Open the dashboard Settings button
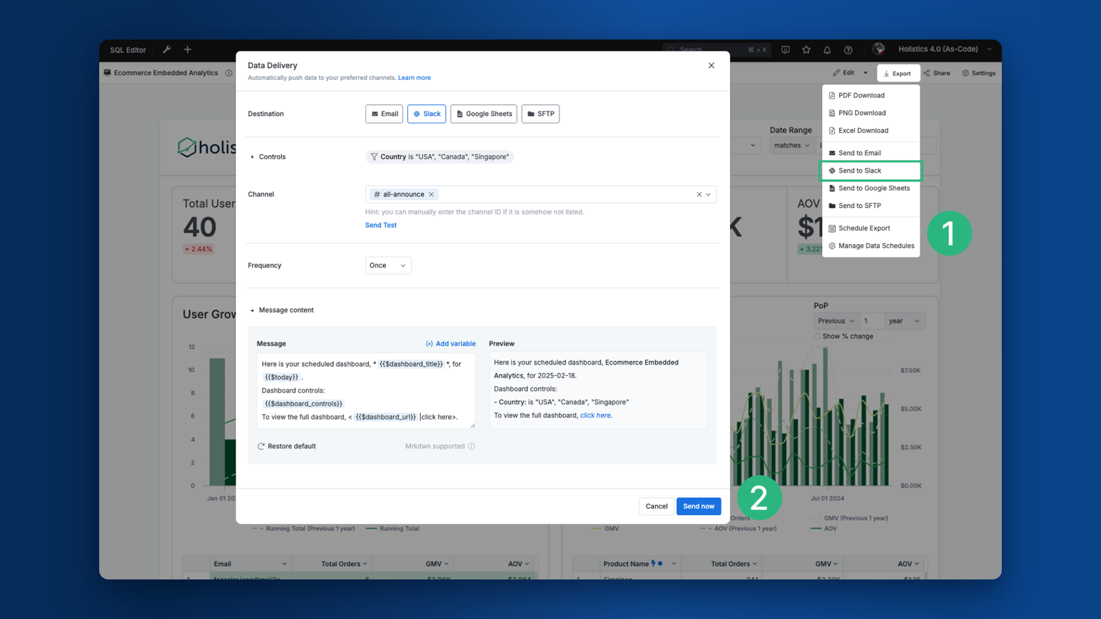This screenshot has height=619, width=1101. (x=979, y=73)
